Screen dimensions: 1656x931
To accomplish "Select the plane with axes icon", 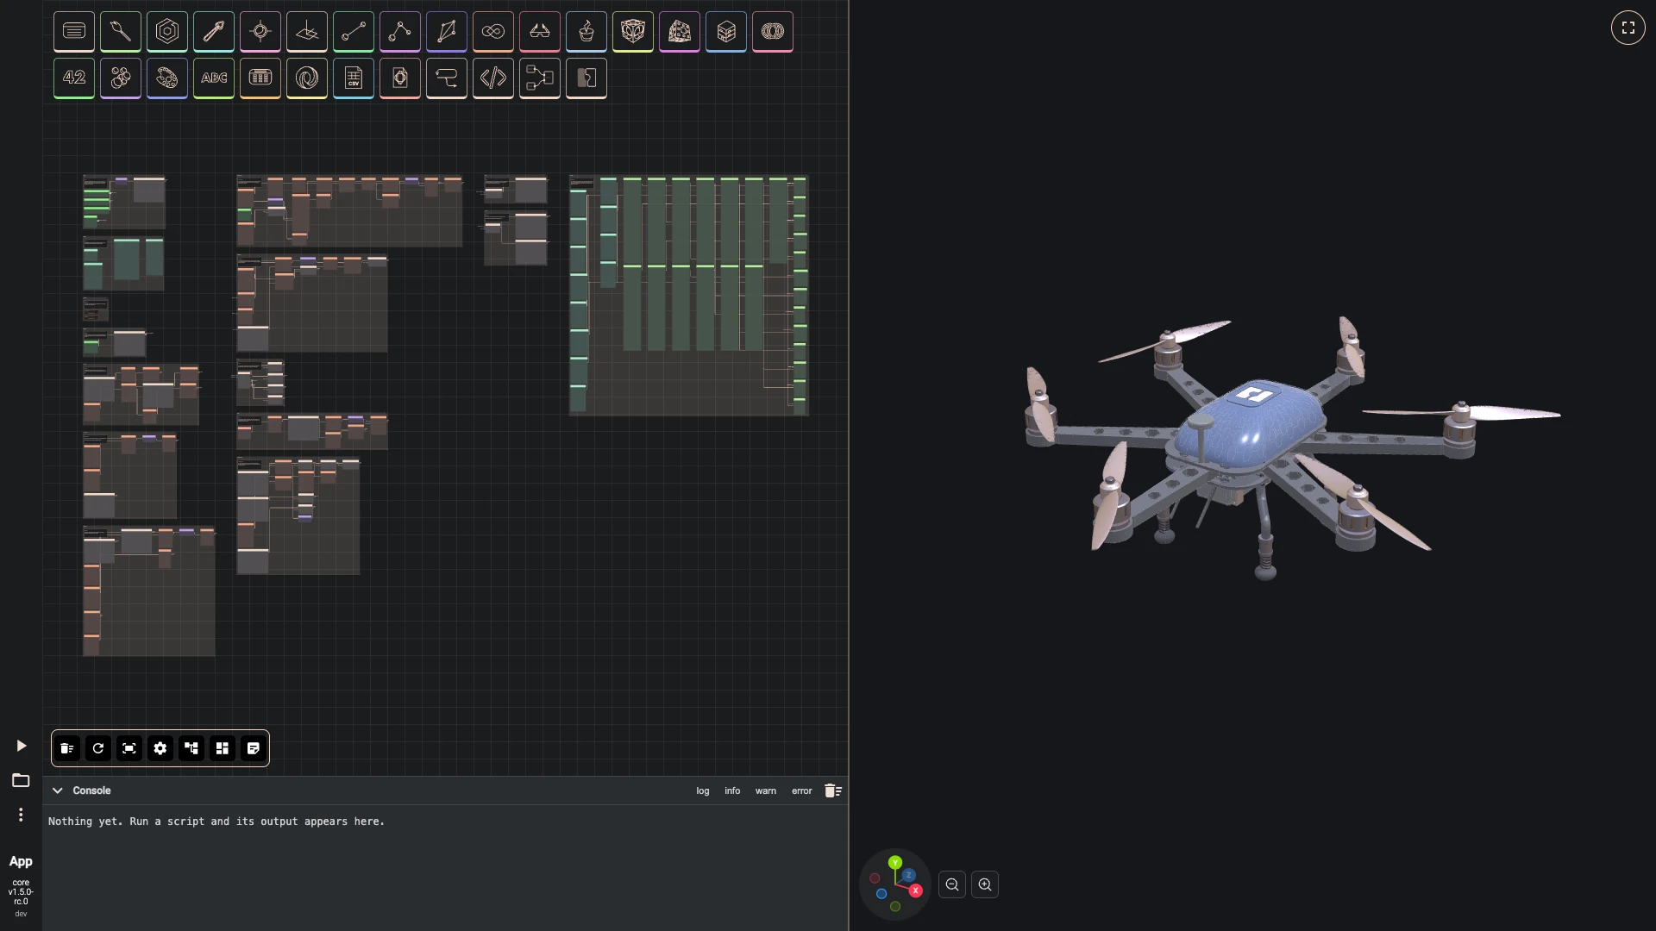I will point(307,32).
